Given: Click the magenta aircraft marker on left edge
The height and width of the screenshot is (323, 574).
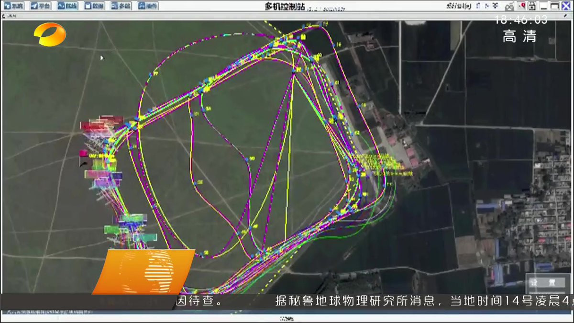Looking at the screenshot, I should coord(83,154).
